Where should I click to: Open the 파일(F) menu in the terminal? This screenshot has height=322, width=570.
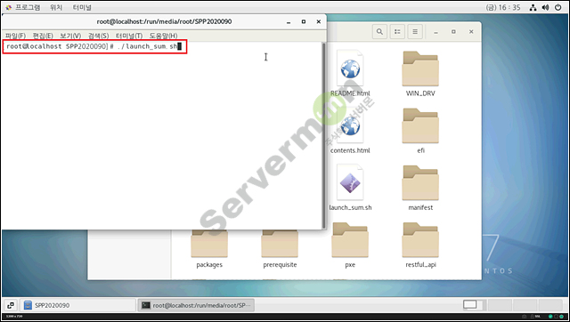(15, 36)
